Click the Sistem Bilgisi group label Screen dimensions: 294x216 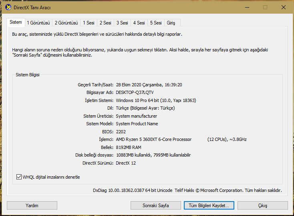28,75
